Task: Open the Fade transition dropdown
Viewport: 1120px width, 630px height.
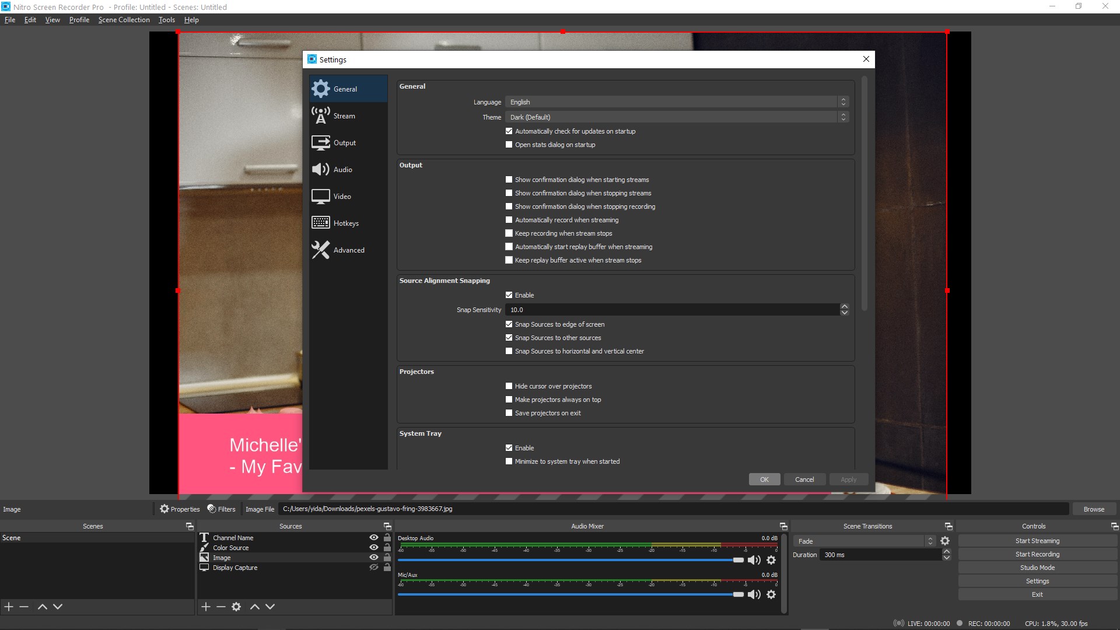Action: [864, 541]
